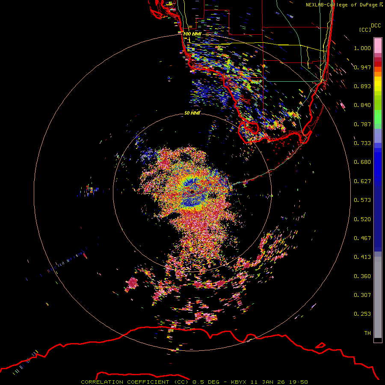Screen dimensions: 385x385
Task: Click the 0.573 legend value
Action: point(362,200)
